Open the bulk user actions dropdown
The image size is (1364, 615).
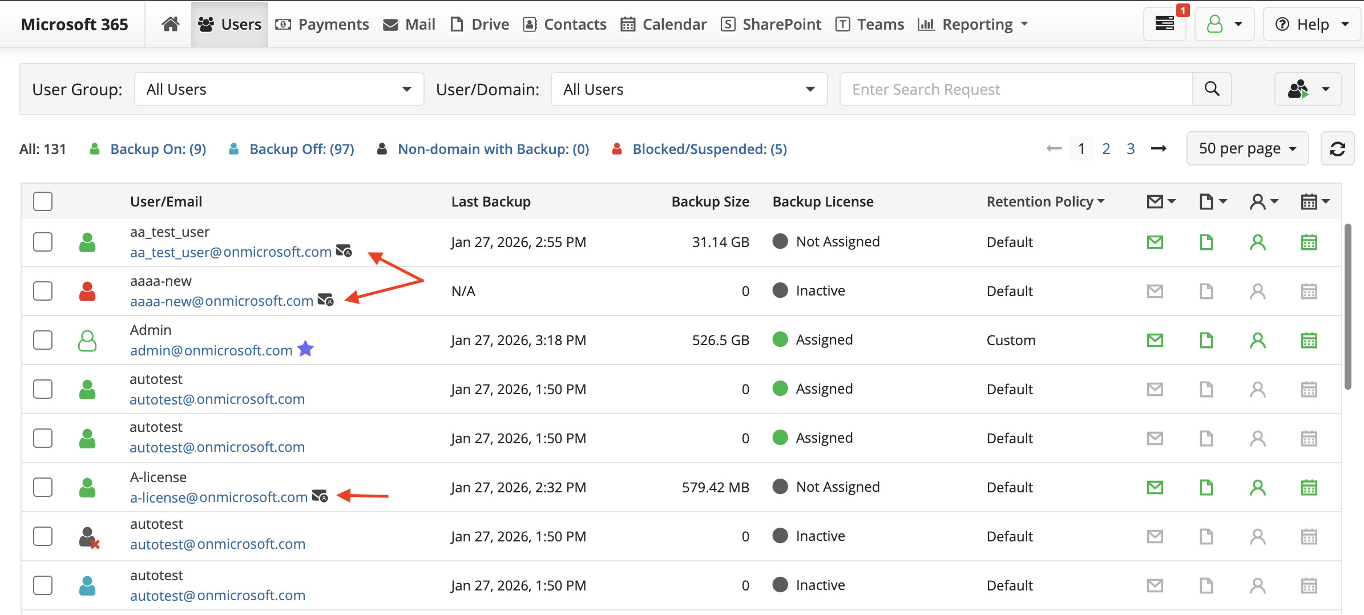click(x=1308, y=89)
